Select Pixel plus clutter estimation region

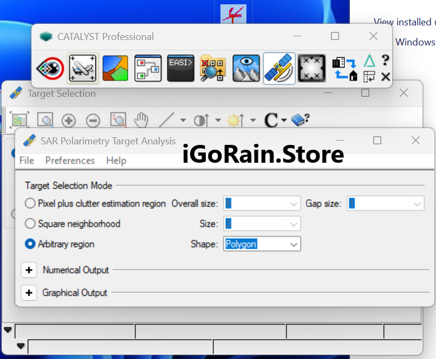[30, 203]
